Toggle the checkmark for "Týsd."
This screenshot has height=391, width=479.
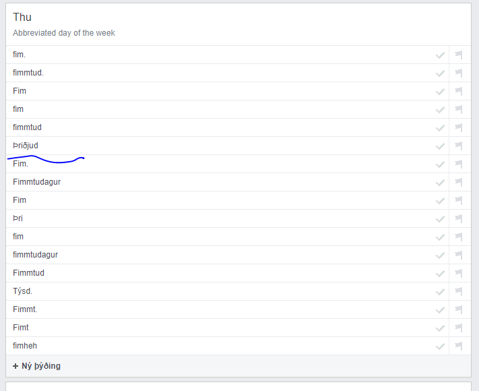440,292
